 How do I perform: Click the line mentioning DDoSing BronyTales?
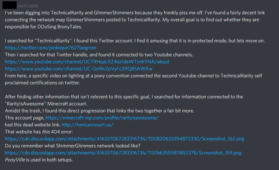[x=43, y=27]
